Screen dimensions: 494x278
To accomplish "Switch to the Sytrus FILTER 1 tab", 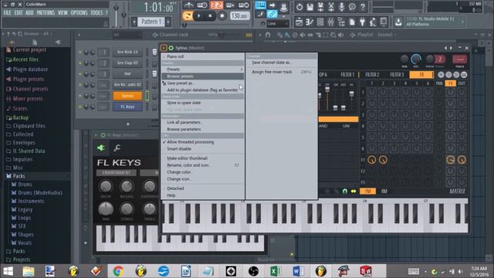I will coord(347,75).
